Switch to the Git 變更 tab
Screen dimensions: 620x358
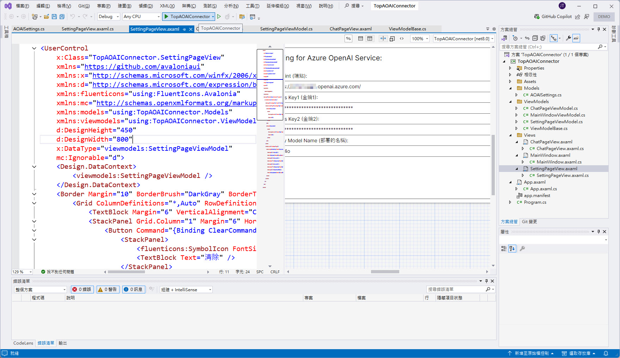529,222
